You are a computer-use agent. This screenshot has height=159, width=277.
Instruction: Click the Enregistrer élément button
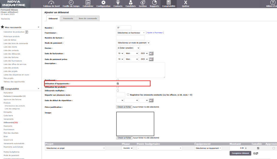(x=240, y=153)
